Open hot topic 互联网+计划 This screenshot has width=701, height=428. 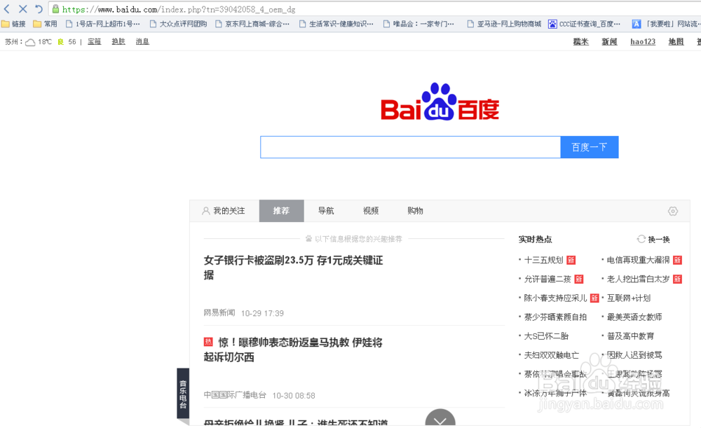(629, 298)
